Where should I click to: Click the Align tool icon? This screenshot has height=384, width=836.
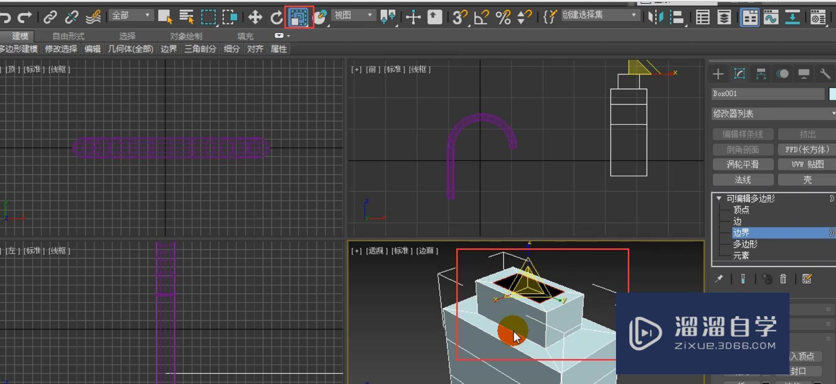[677, 18]
